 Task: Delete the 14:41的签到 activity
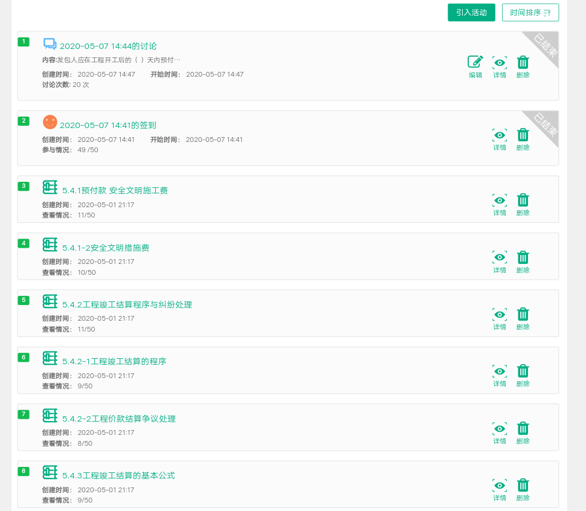tap(523, 140)
